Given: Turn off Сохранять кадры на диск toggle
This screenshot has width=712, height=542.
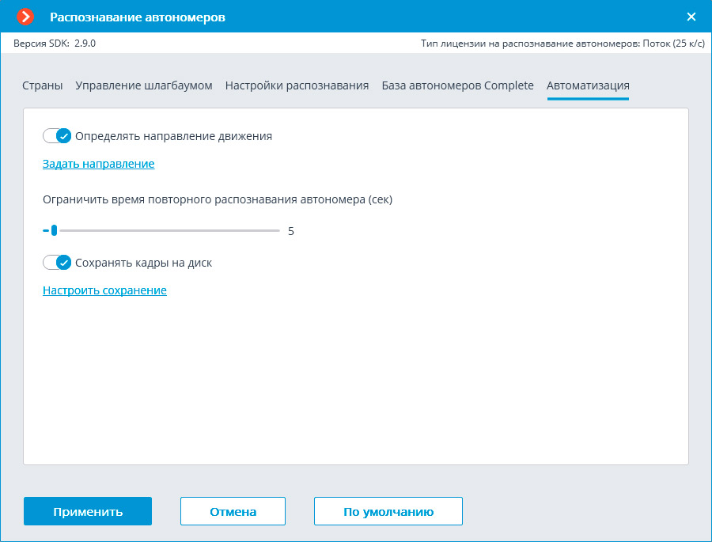Looking at the screenshot, I should tap(57, 263).
